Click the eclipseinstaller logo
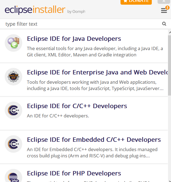171x182 pixels. tap(35, 10)
